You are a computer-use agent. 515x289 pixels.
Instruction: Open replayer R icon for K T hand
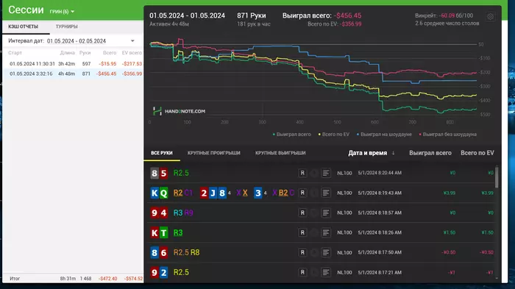302,232
